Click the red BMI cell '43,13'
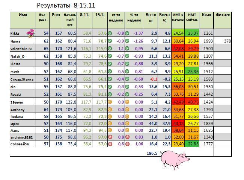 tap(178, 124)
